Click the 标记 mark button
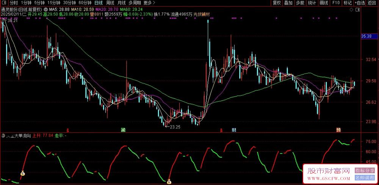The width and height of the screenshot is (379, 185). point(348,3)
